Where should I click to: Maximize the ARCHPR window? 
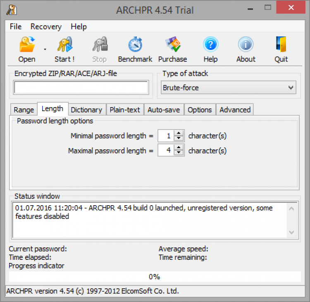point(268,7)
